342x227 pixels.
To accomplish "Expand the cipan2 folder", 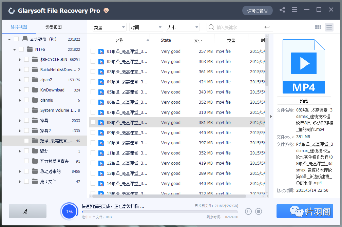I will (20, 80).
